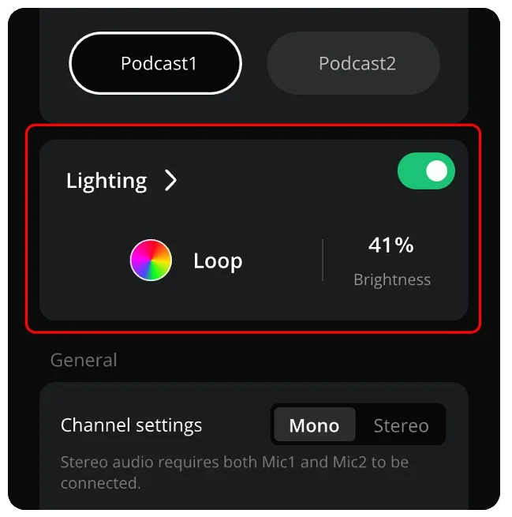The image size is (512, 517).
Task: Choose Mono channel setting
Action: 314,425
